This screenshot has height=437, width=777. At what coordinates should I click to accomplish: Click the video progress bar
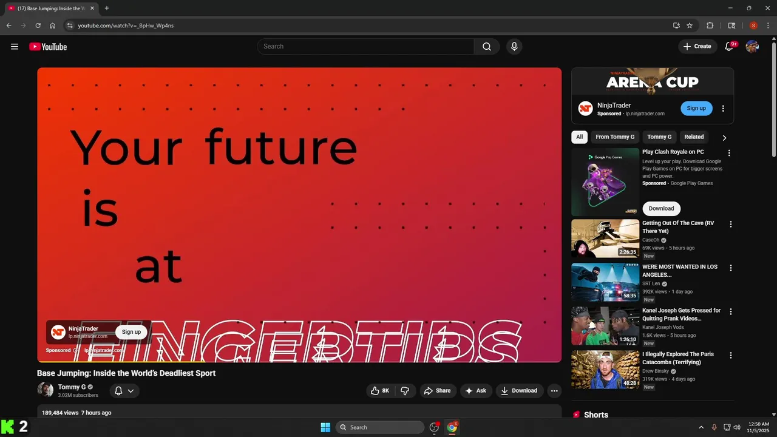click(299, 362)
